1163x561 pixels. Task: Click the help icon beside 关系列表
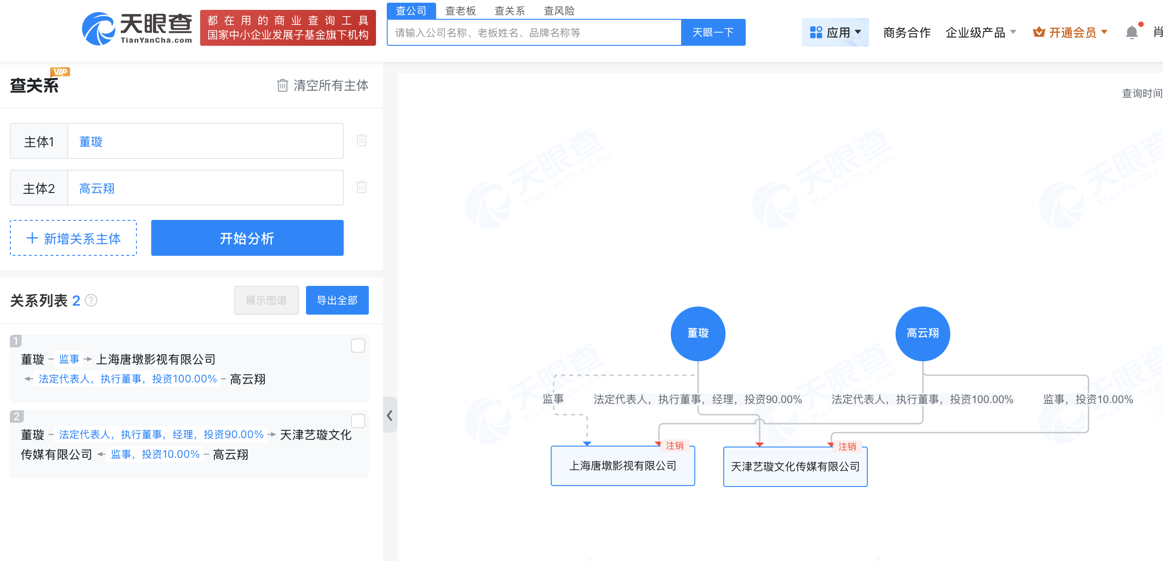[x=91, y=300]
